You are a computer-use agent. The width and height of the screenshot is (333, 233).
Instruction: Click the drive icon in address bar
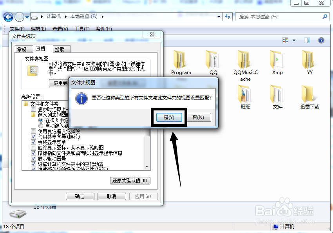point(34,17)
